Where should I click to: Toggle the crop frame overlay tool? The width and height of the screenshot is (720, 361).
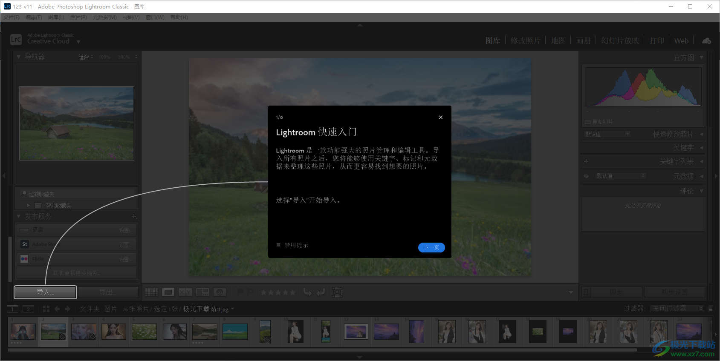[337, 292]
